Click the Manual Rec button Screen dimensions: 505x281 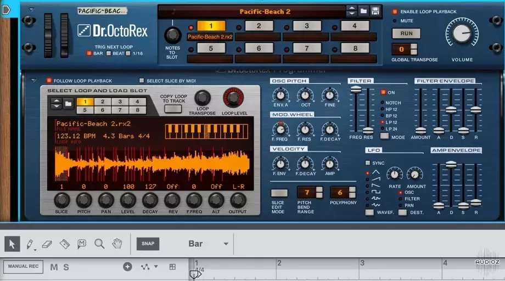23,267
